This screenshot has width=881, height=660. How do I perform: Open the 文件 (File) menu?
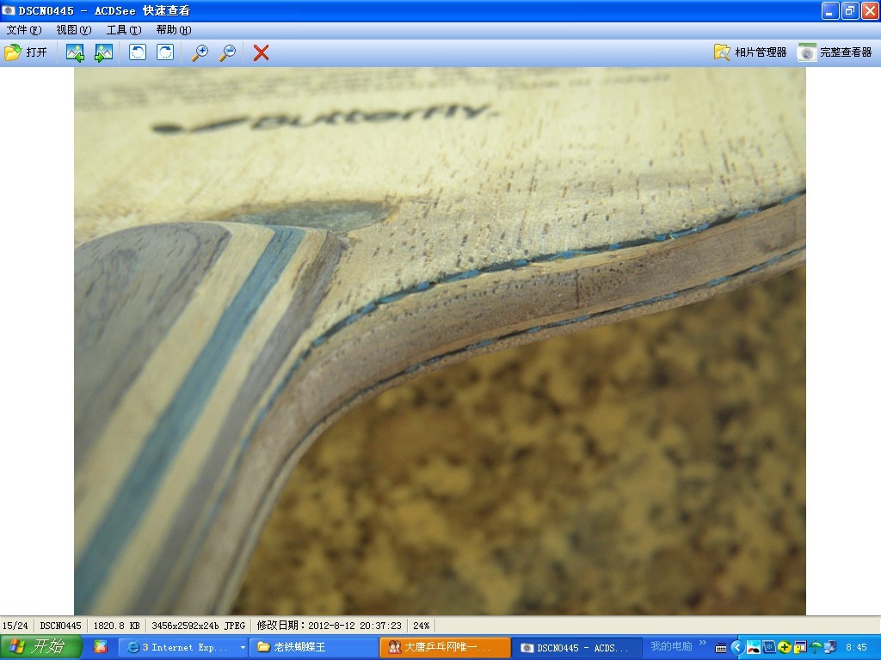(x=23, y=30)
